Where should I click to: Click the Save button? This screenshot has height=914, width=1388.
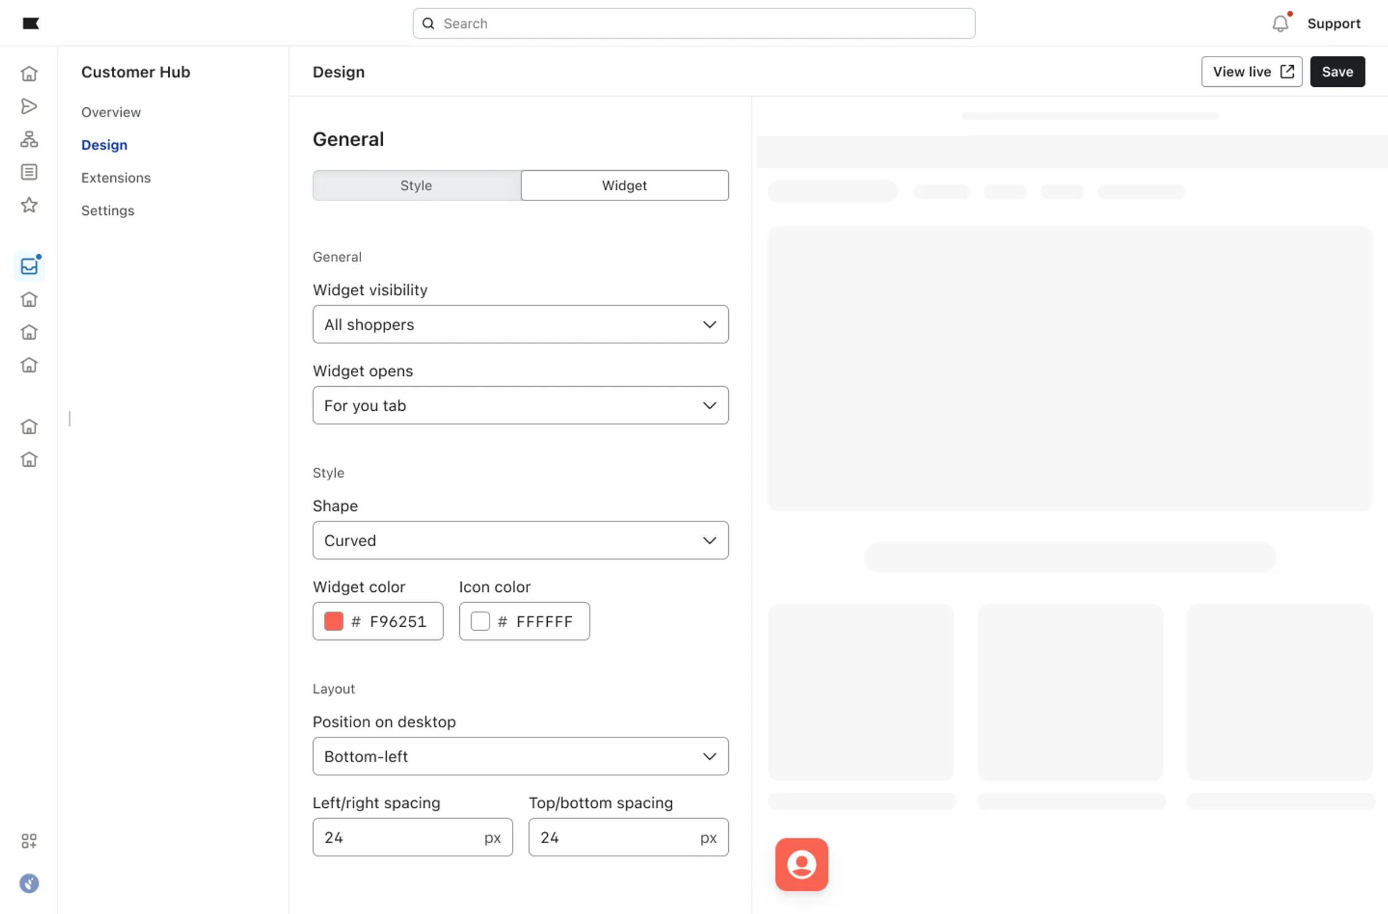click(1337, 72)
